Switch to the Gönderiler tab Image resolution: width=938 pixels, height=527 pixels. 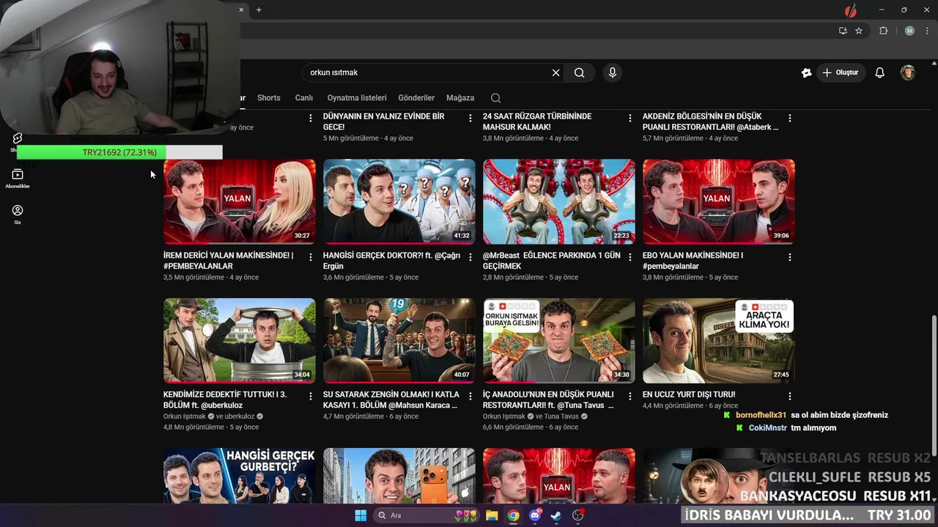416,98
